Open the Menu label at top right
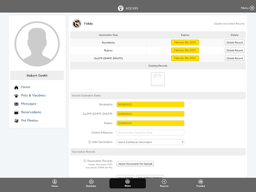Viewport: 256px width, 192px height. click(x=244, y=8)
